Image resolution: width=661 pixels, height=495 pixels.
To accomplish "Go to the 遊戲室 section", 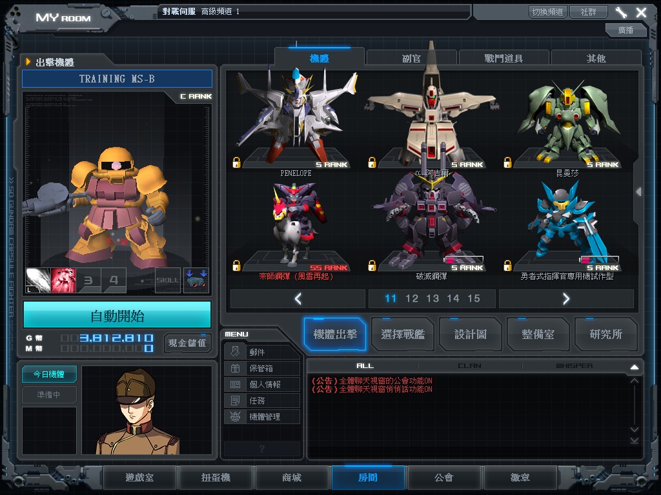I will [x=139, y=478].
